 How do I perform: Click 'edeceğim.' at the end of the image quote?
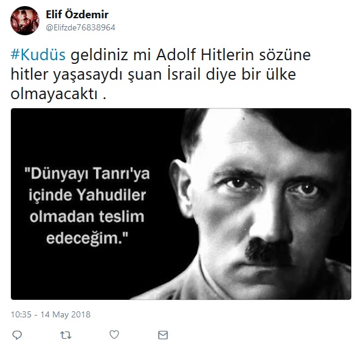[x=87, y=238]
